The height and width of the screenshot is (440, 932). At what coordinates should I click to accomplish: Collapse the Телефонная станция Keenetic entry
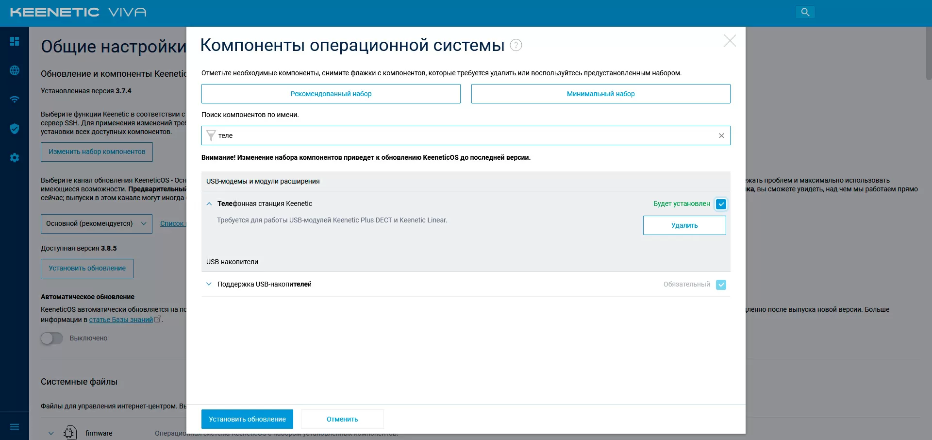[x=209, y=204]
